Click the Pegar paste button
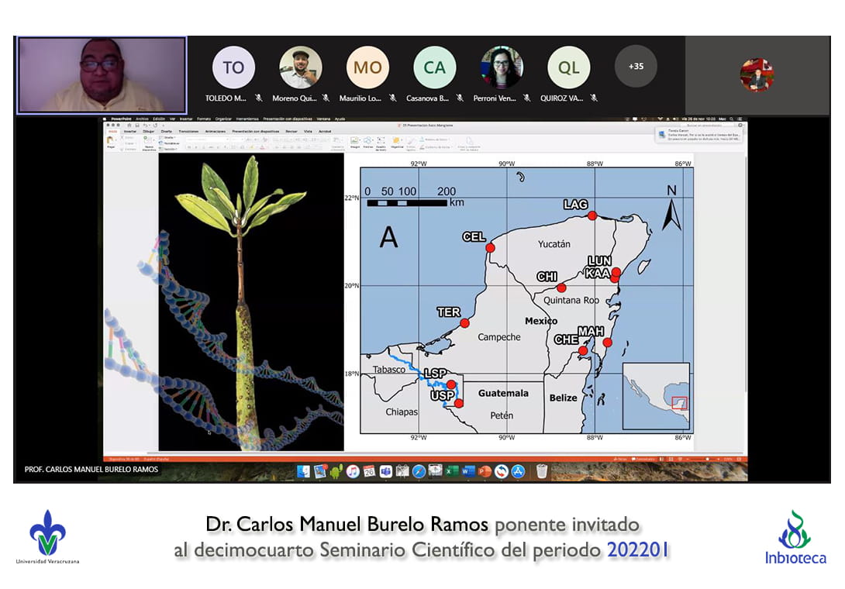The image size is (845, 589). (111, 142)
